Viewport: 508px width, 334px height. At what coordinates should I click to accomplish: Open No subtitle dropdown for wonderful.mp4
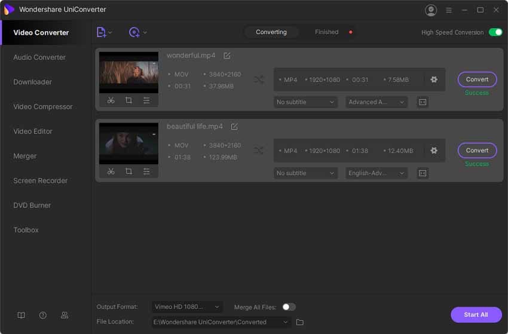[305, 102]
